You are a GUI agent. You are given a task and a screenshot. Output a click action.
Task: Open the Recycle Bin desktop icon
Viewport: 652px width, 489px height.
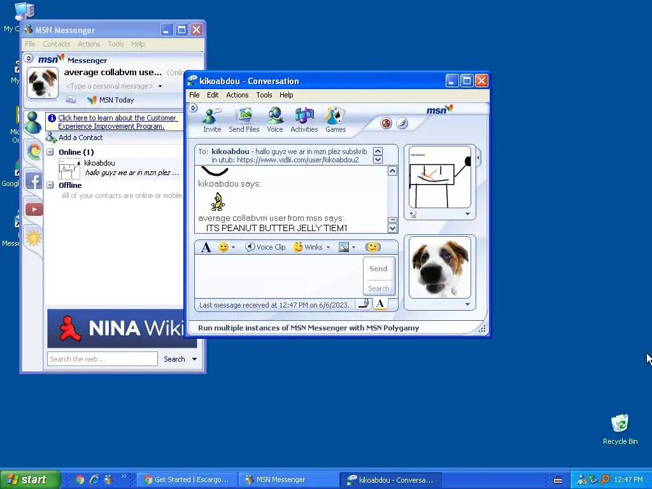click(620, 429)
